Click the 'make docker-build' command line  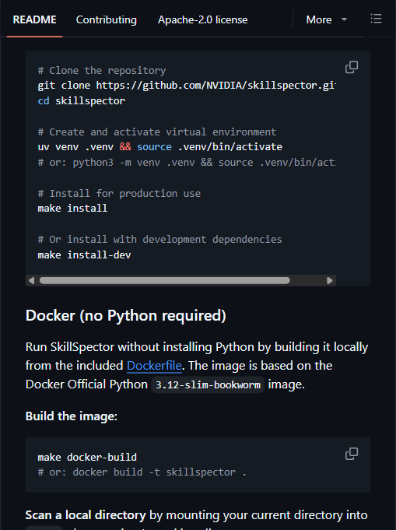click(87, 457)
